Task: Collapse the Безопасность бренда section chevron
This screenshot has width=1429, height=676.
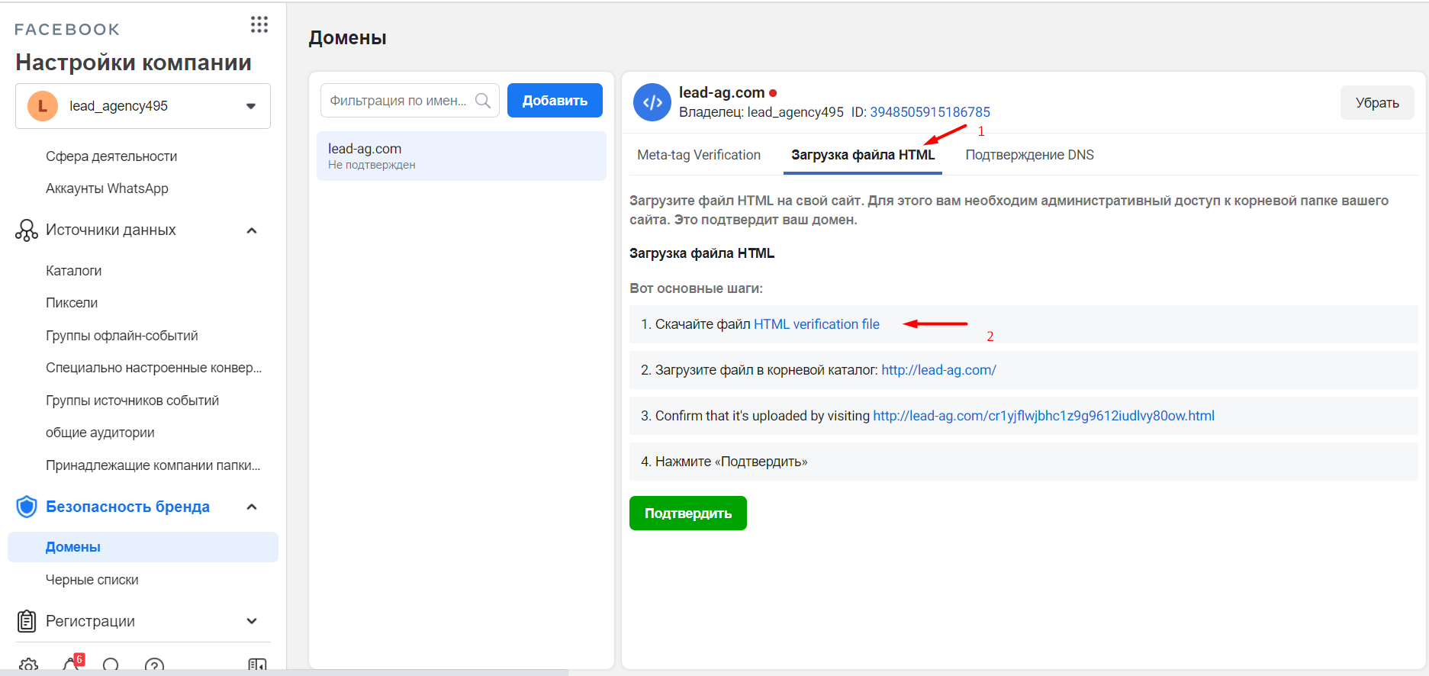Action: pyautogui.click(x=252, y=507)
